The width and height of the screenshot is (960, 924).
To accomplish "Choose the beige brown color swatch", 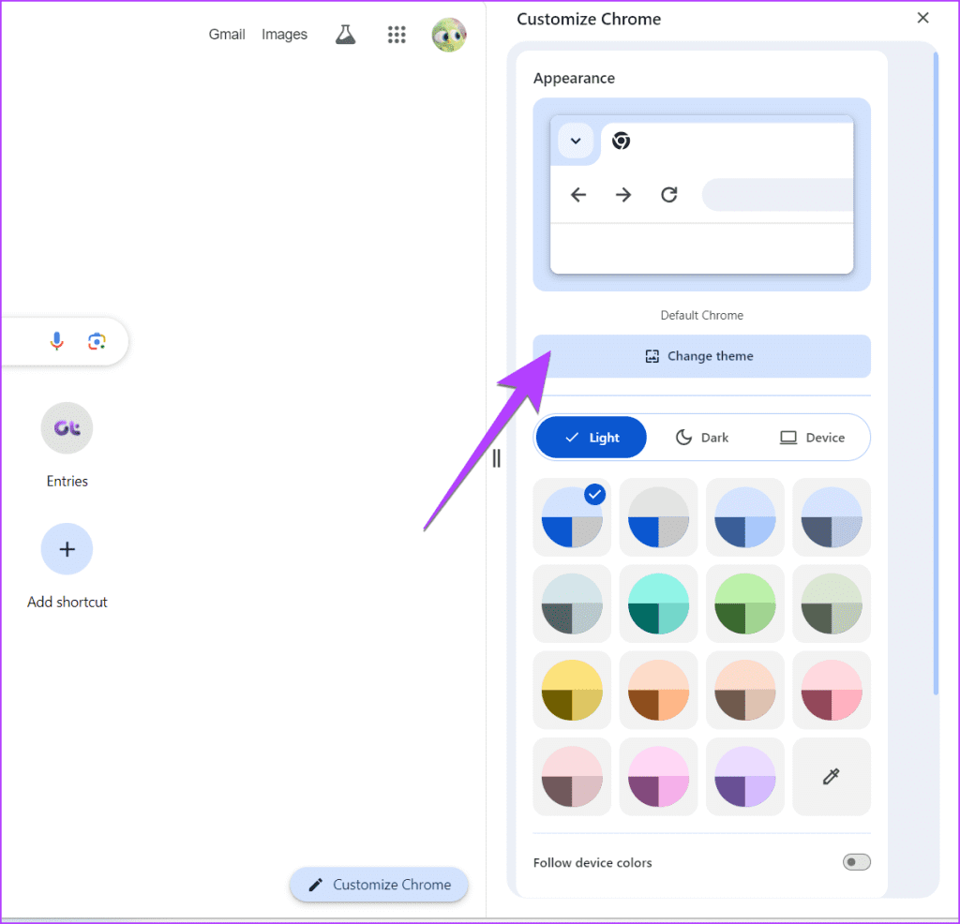I will [744, 691].
